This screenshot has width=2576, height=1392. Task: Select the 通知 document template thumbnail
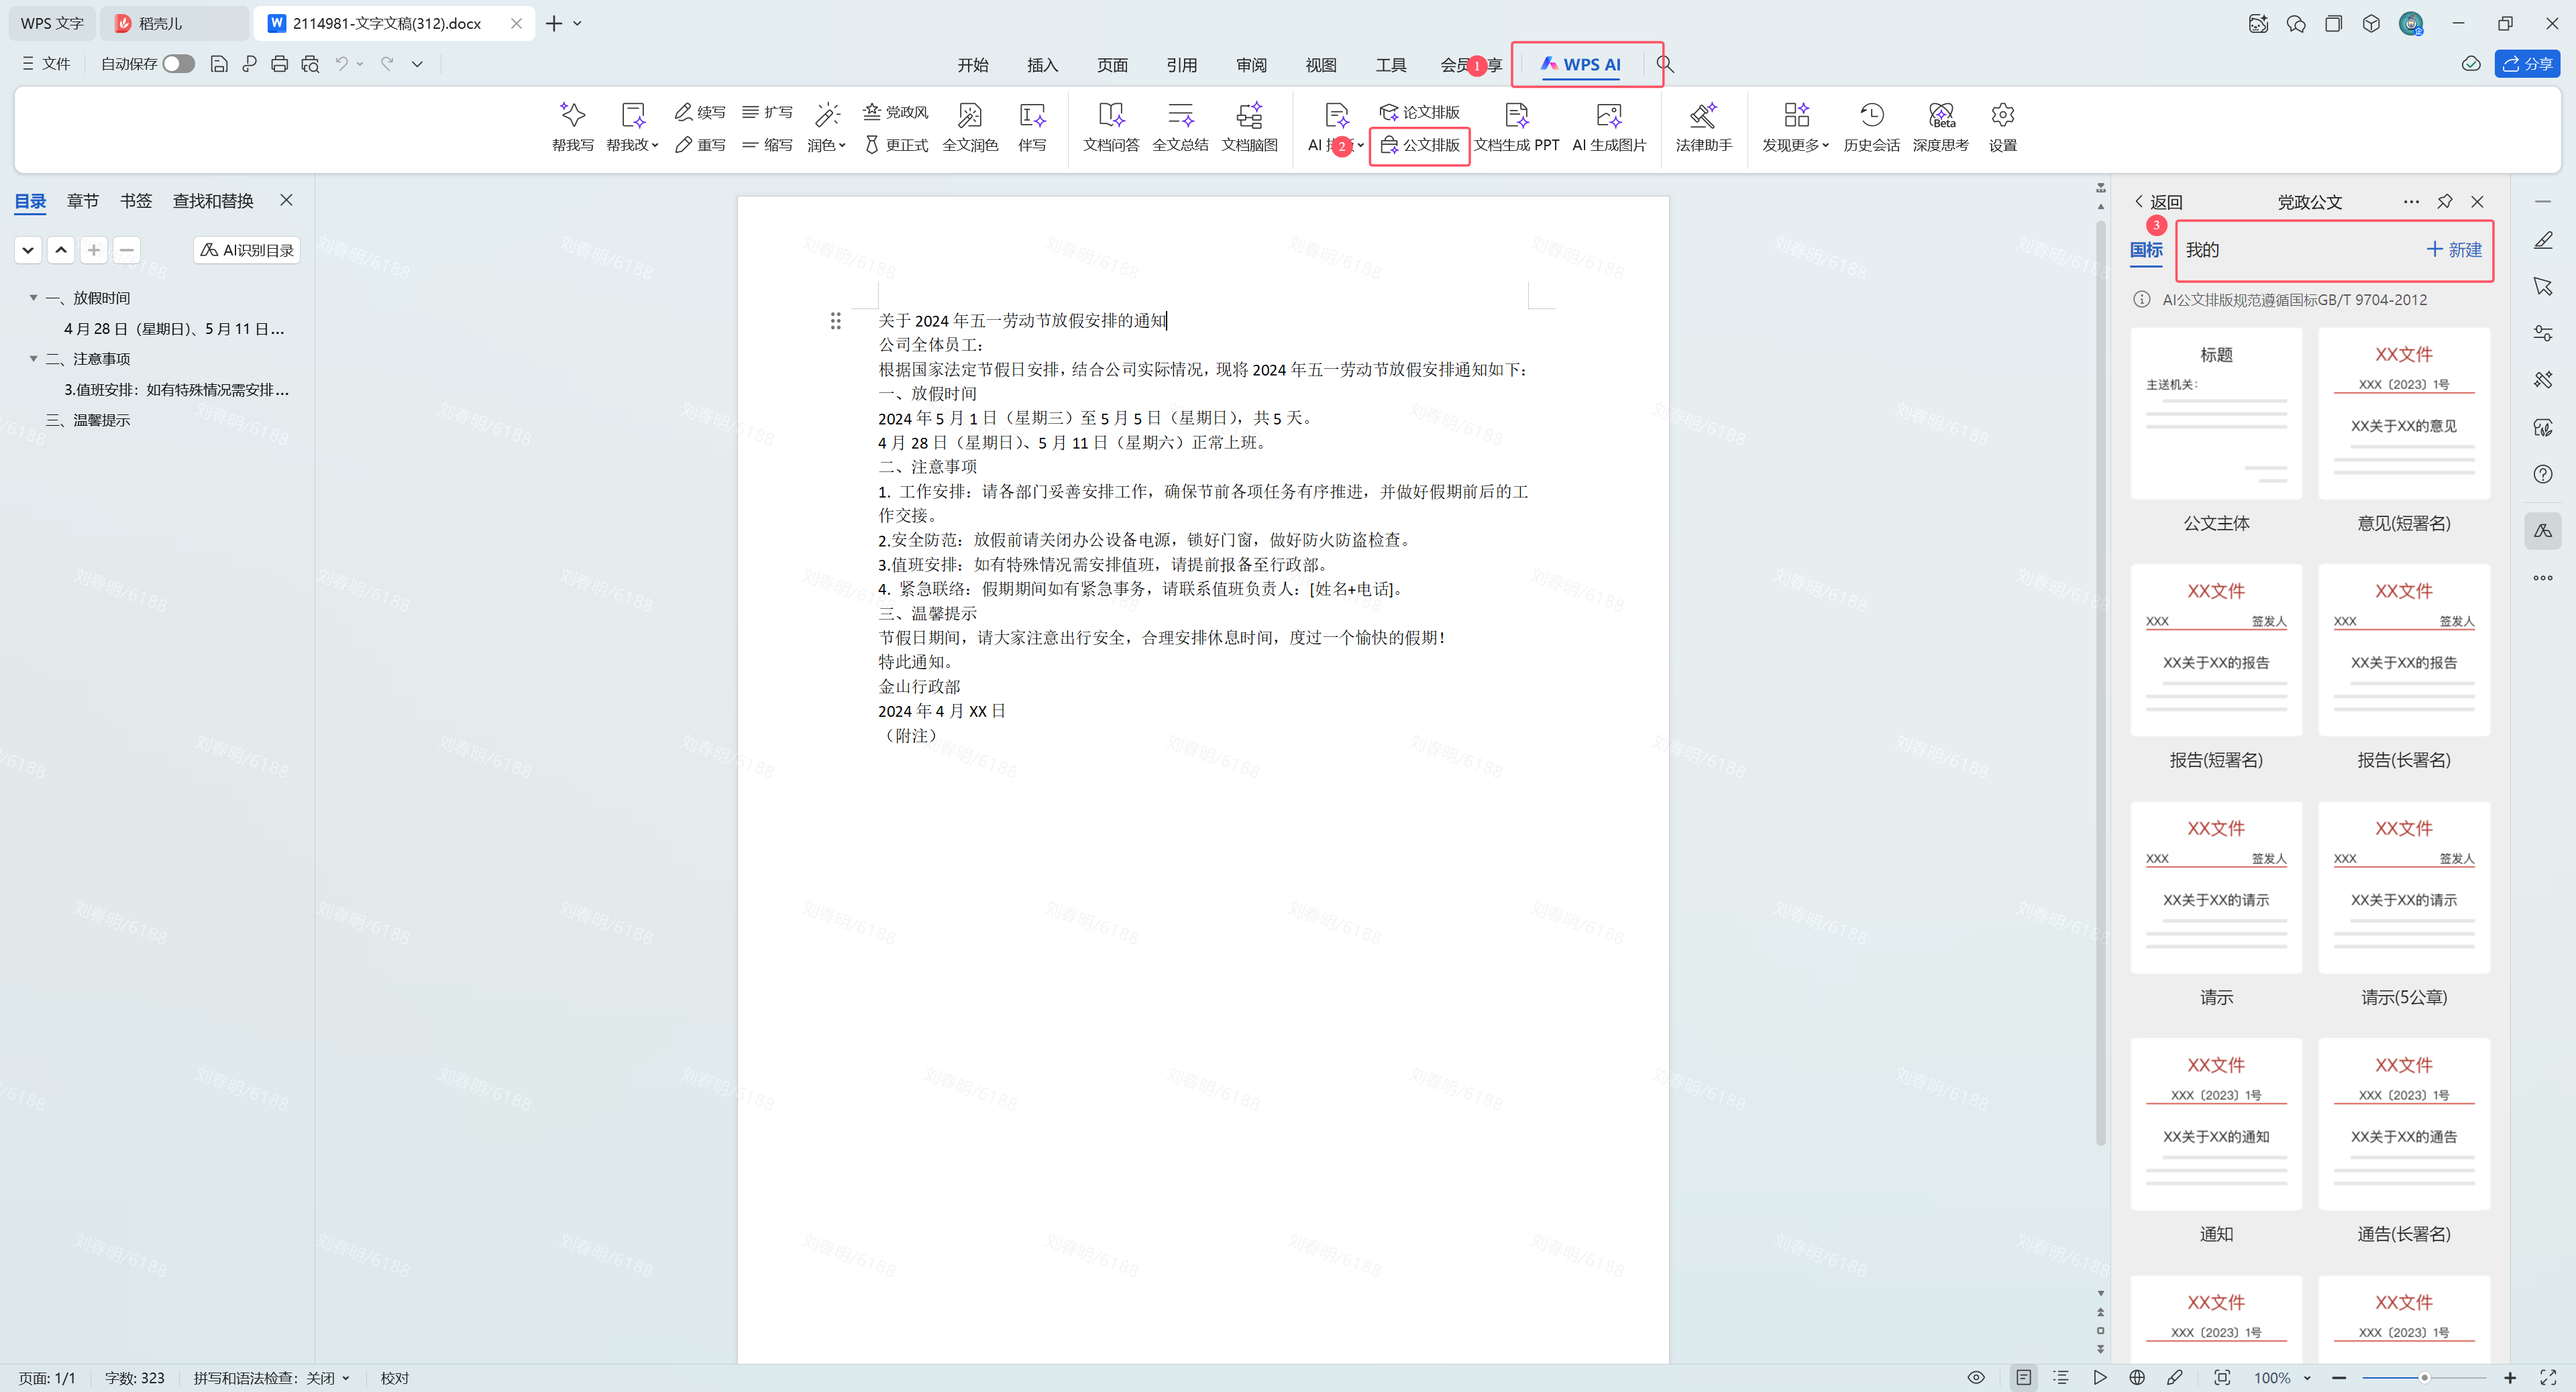(x=2215, y=1123)
